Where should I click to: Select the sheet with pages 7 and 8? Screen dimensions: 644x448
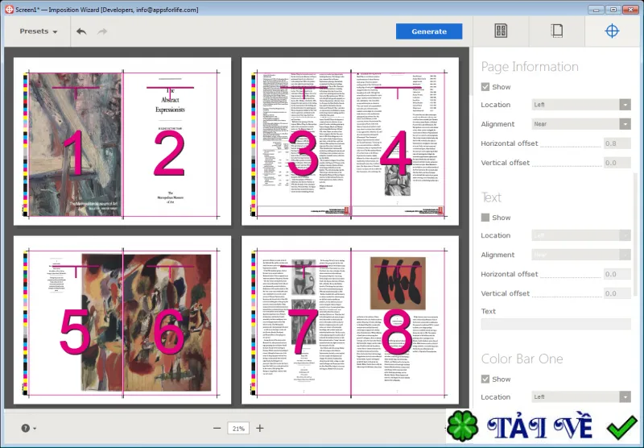tap(350, 320)
